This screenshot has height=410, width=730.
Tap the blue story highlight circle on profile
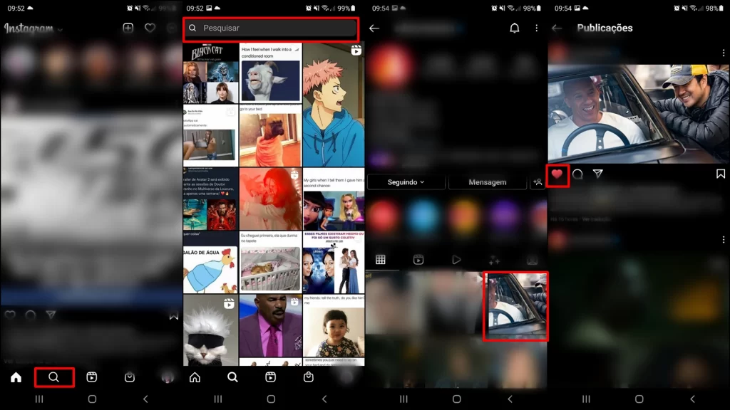coord(423,216)
